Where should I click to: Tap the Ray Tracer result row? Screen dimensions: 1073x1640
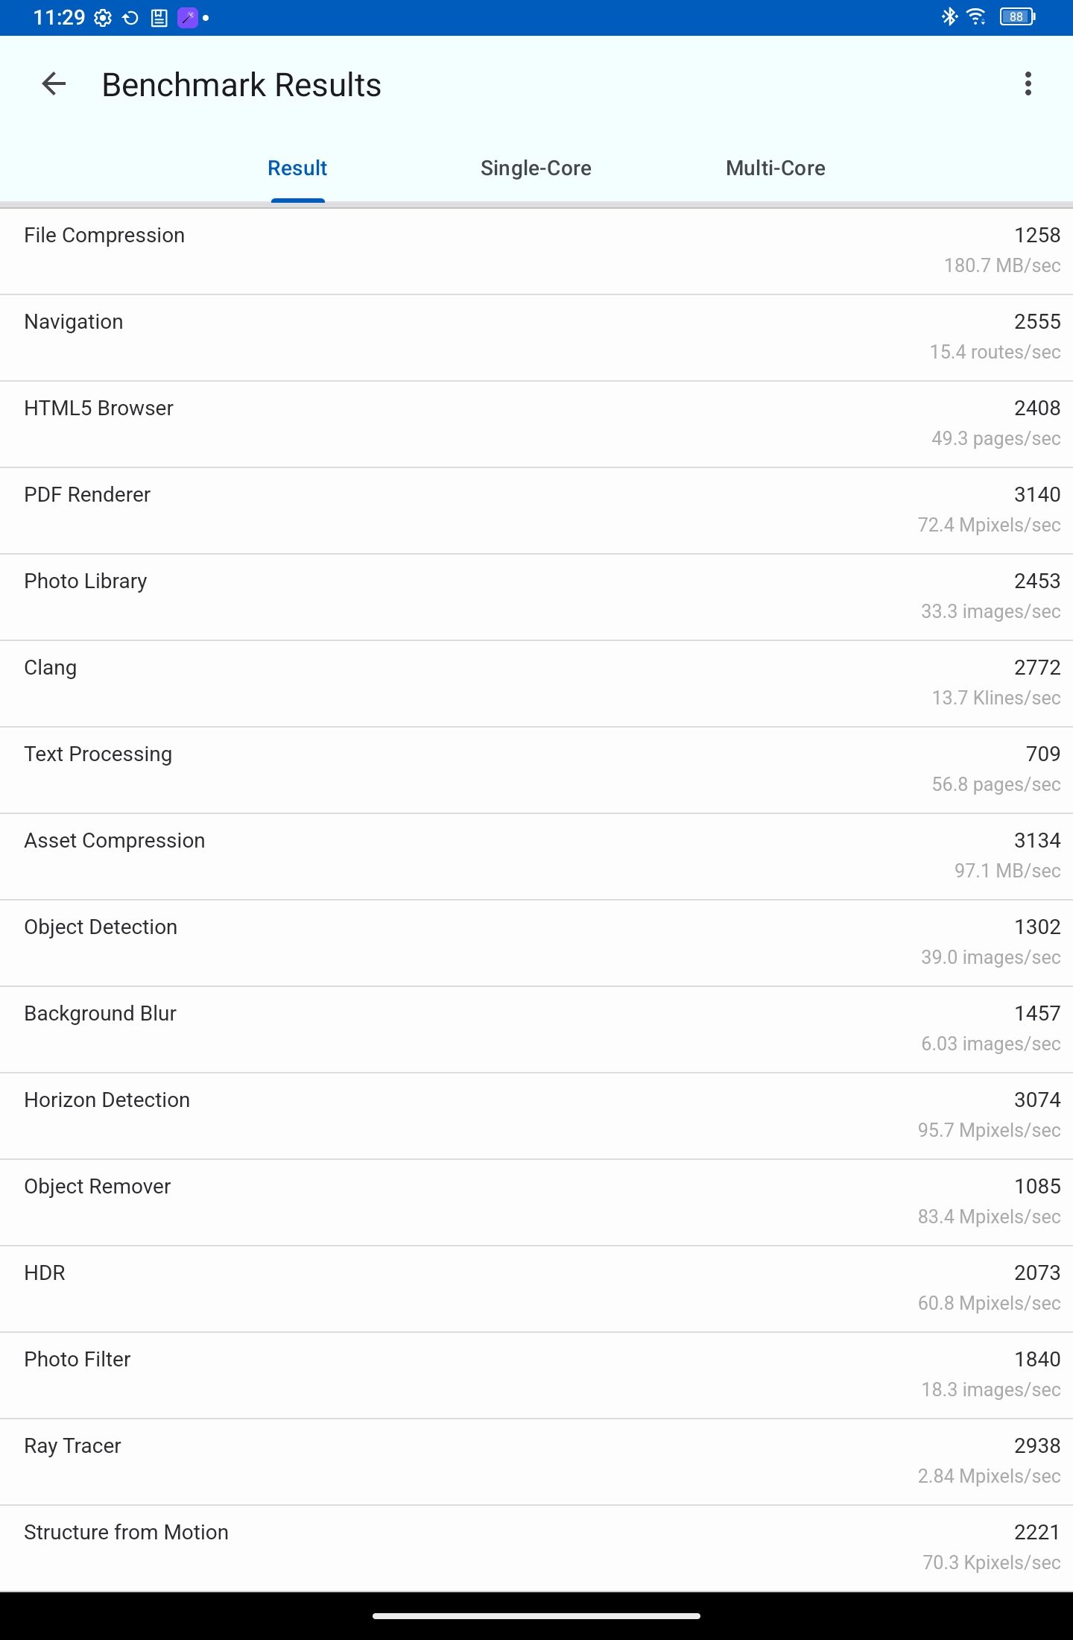(536, 1462)
